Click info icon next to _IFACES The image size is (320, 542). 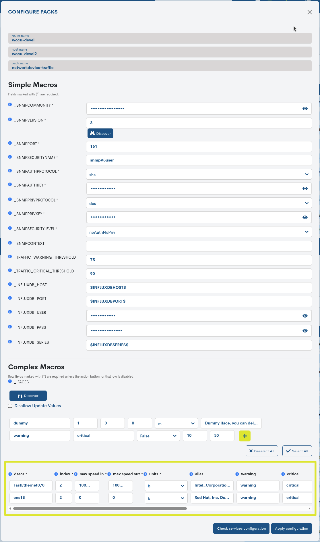click(x=10, y=381)
